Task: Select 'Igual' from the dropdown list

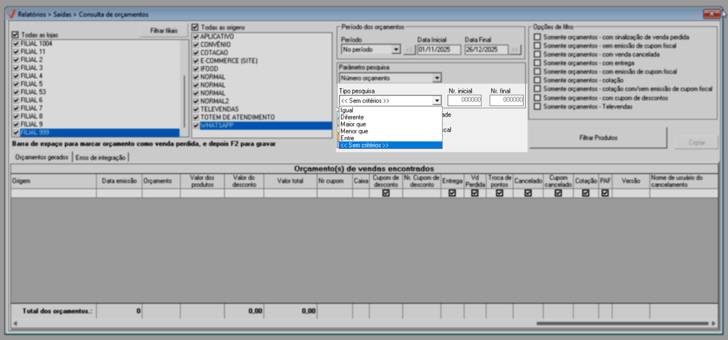Action: tap(347, 110)
